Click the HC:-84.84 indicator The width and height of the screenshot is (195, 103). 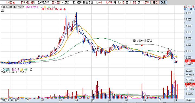click(x=189, y=9)
